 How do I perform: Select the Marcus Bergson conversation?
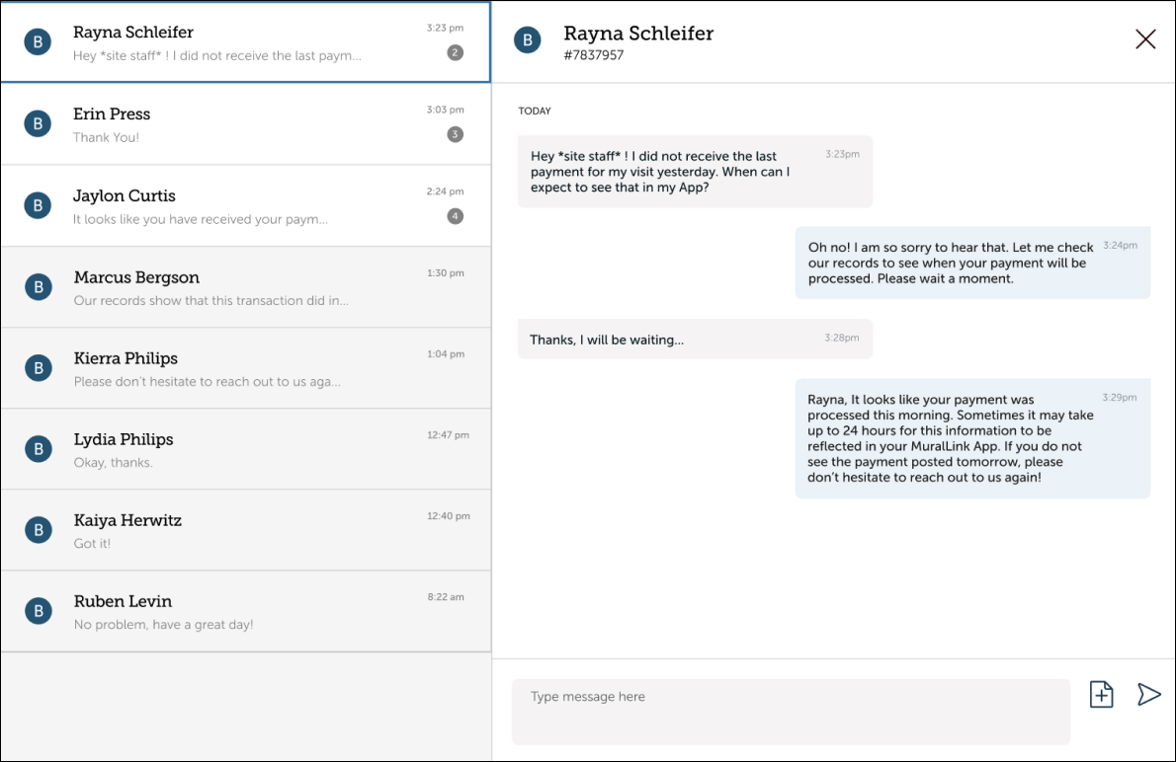click(x=245, y=287)
